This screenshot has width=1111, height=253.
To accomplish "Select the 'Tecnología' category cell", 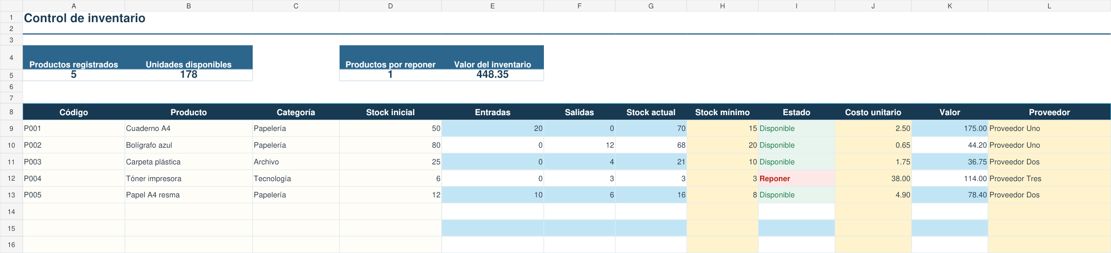I will click(x=296, y=179).
